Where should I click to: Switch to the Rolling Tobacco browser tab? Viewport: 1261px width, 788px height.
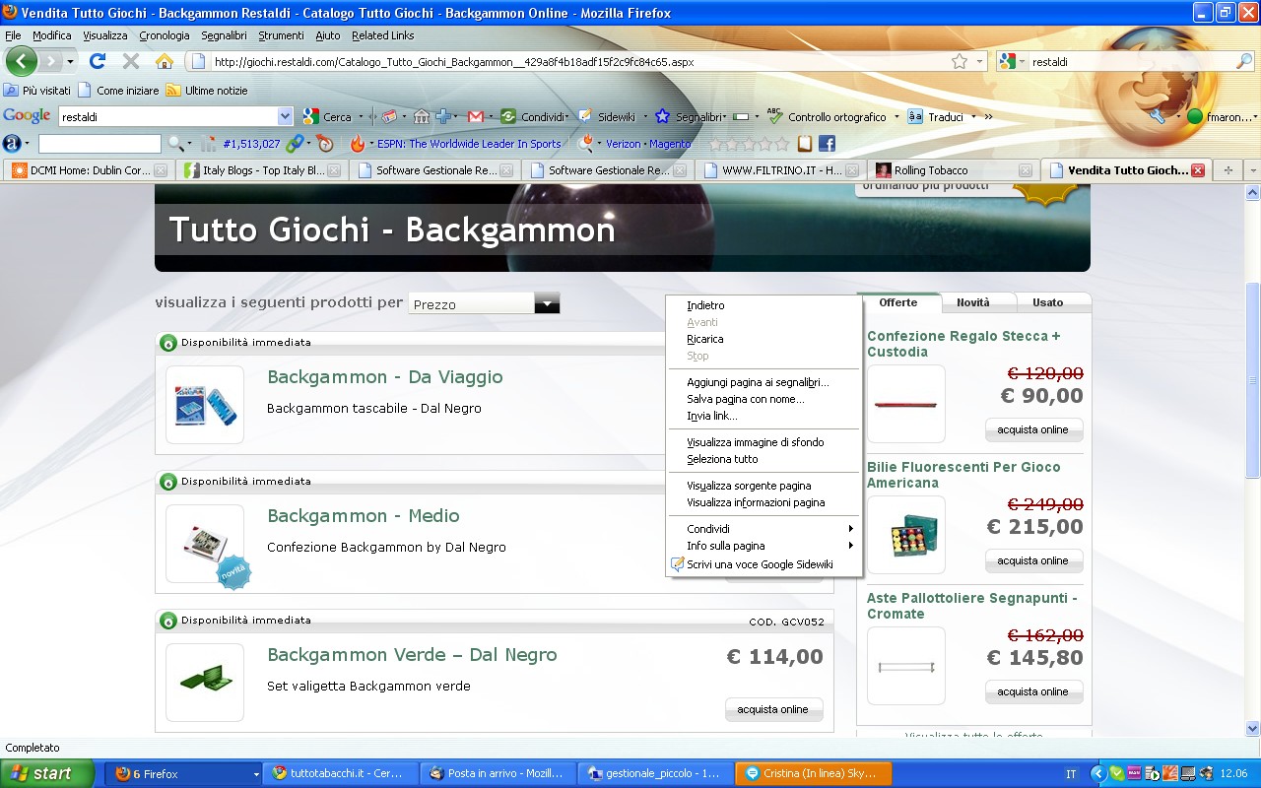tap(953, 170)
